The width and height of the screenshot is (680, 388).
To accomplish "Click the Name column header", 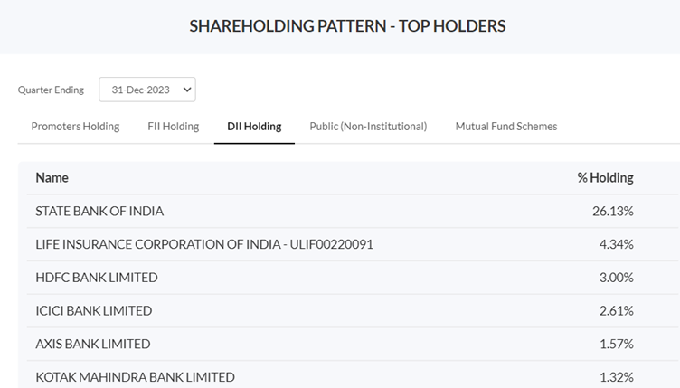I will 52,178.
